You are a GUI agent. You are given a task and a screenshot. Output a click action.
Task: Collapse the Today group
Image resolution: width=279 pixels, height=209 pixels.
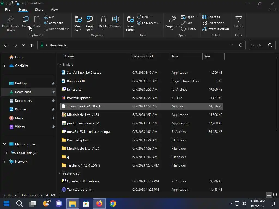60,65
